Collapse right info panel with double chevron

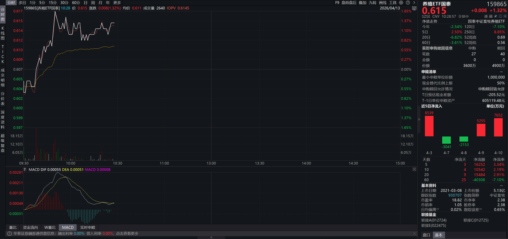tap(419, 119)
